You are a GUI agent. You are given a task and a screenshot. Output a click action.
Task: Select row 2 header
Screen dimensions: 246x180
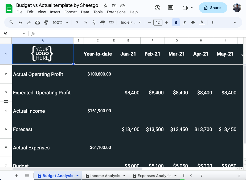(x=6, y=74)
